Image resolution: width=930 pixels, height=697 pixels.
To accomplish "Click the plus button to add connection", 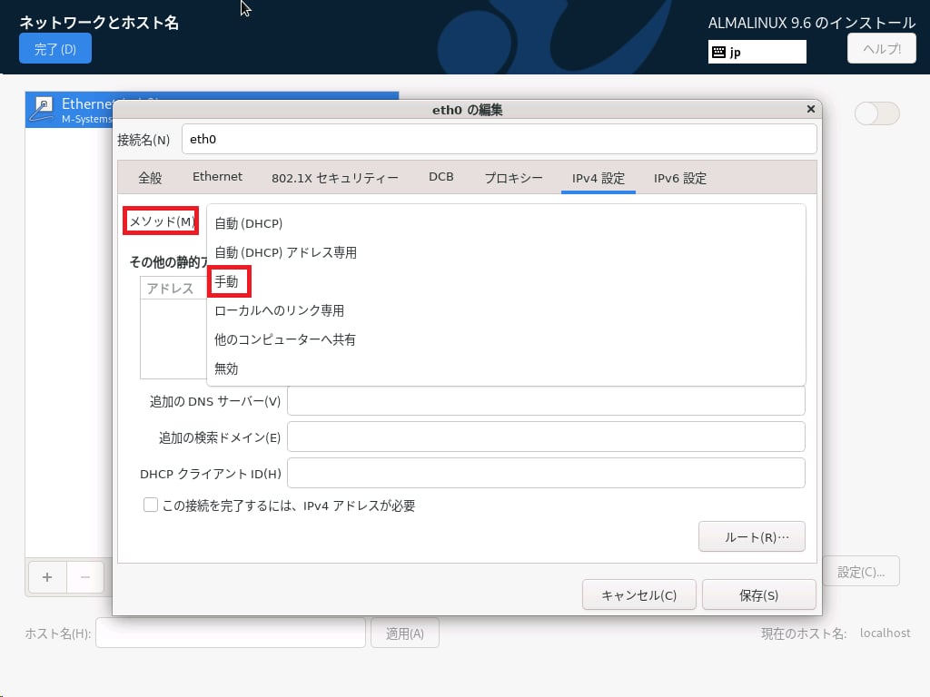I will (x=47, y=576).
